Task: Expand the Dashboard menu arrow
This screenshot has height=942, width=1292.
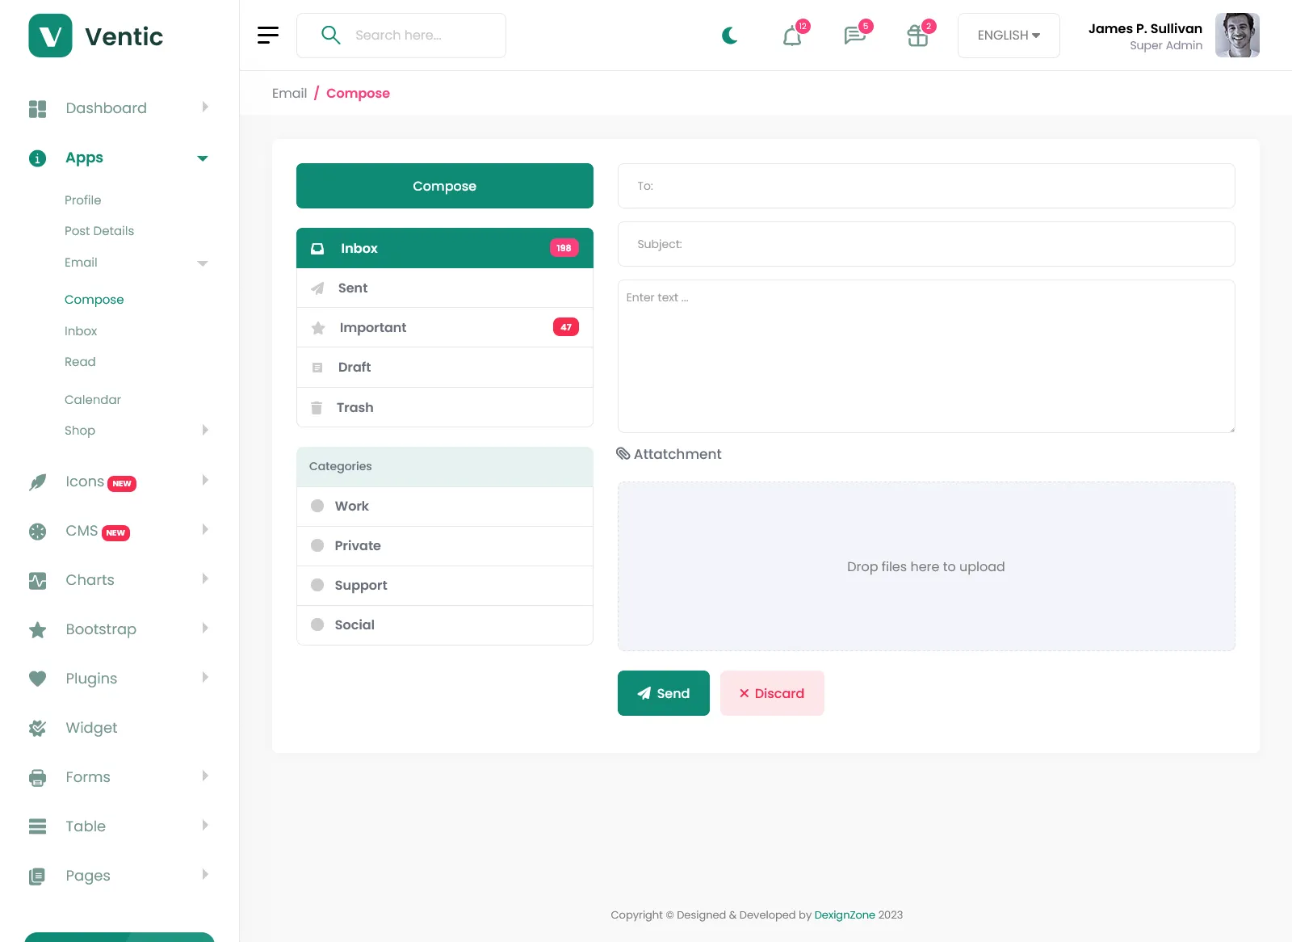Action: 205,107
